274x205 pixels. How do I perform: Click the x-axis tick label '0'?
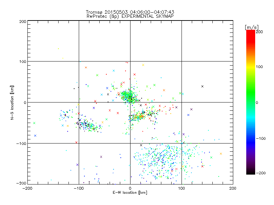(x=130, y=188)
